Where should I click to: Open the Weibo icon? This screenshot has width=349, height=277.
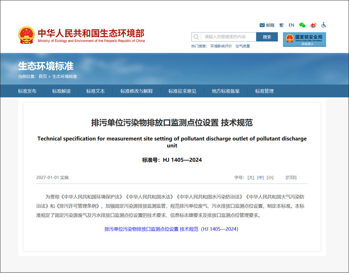point(313,25)
